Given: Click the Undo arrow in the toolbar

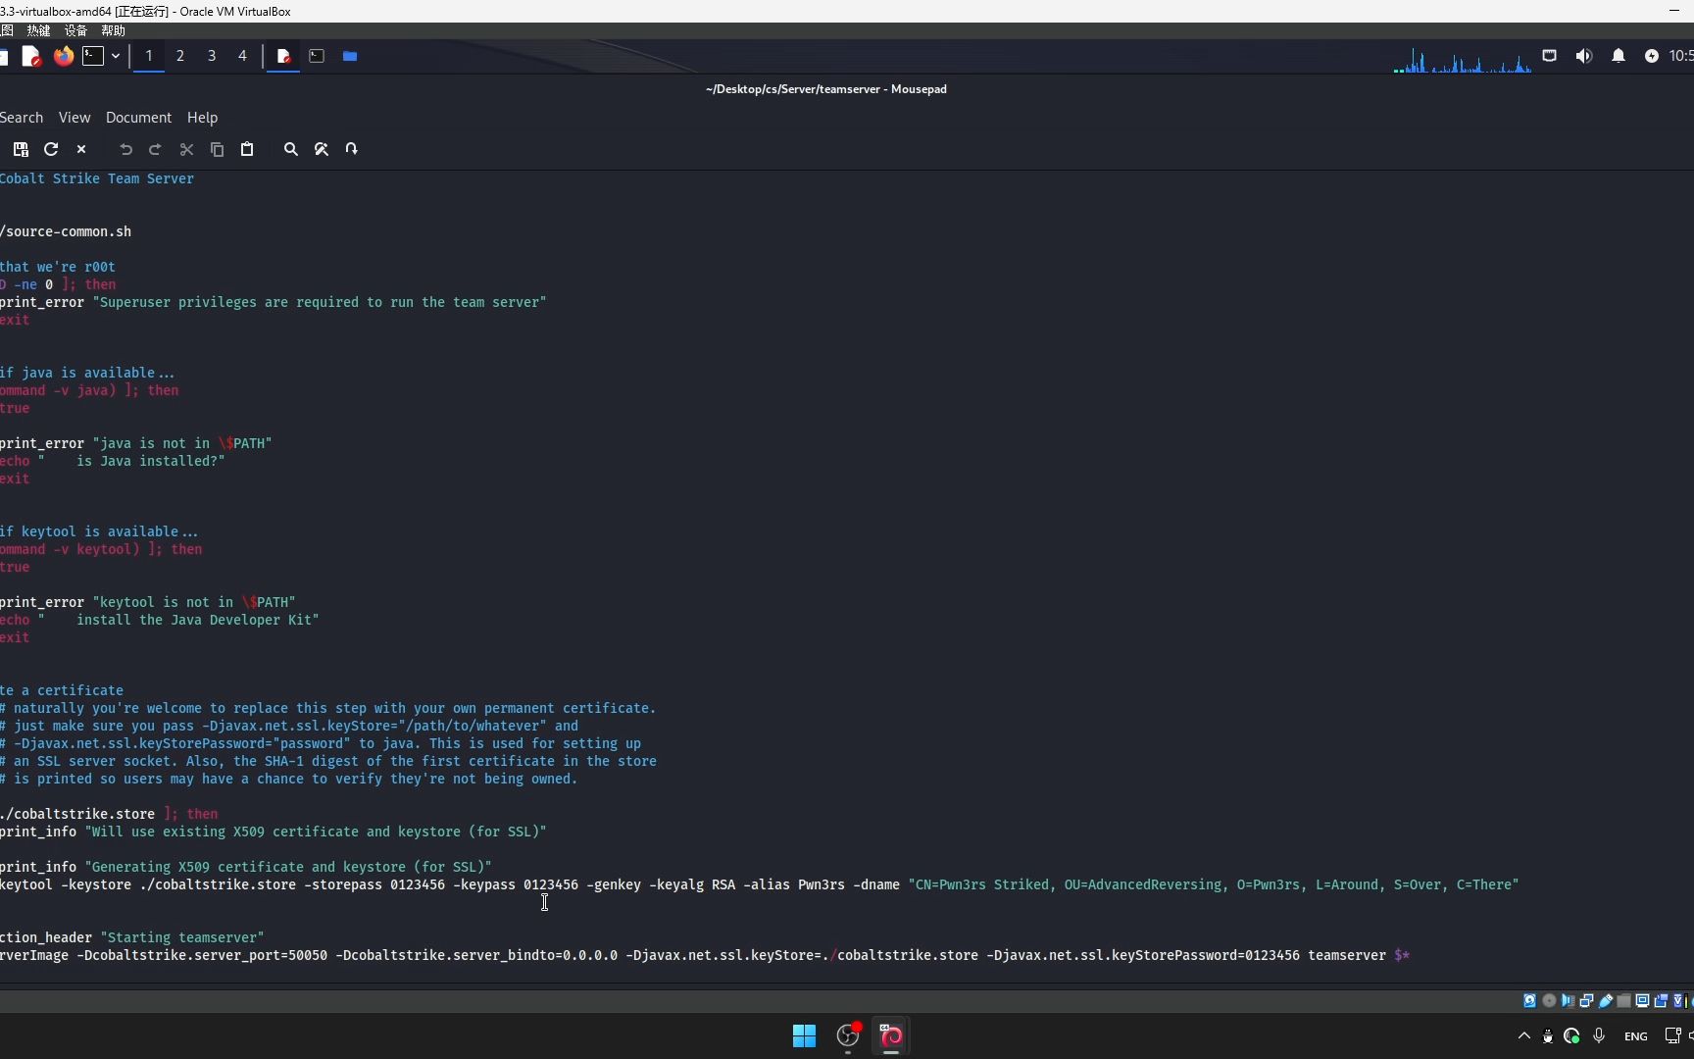Looking at the screenshot, I should pyautogui.click(x=125, y=149).
